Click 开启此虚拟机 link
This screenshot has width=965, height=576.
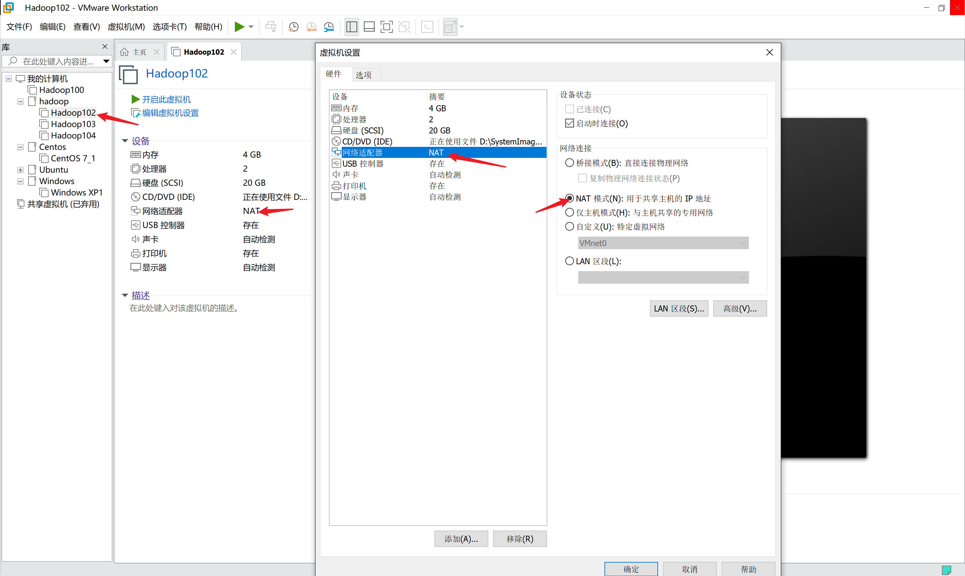tap(166, 100)
